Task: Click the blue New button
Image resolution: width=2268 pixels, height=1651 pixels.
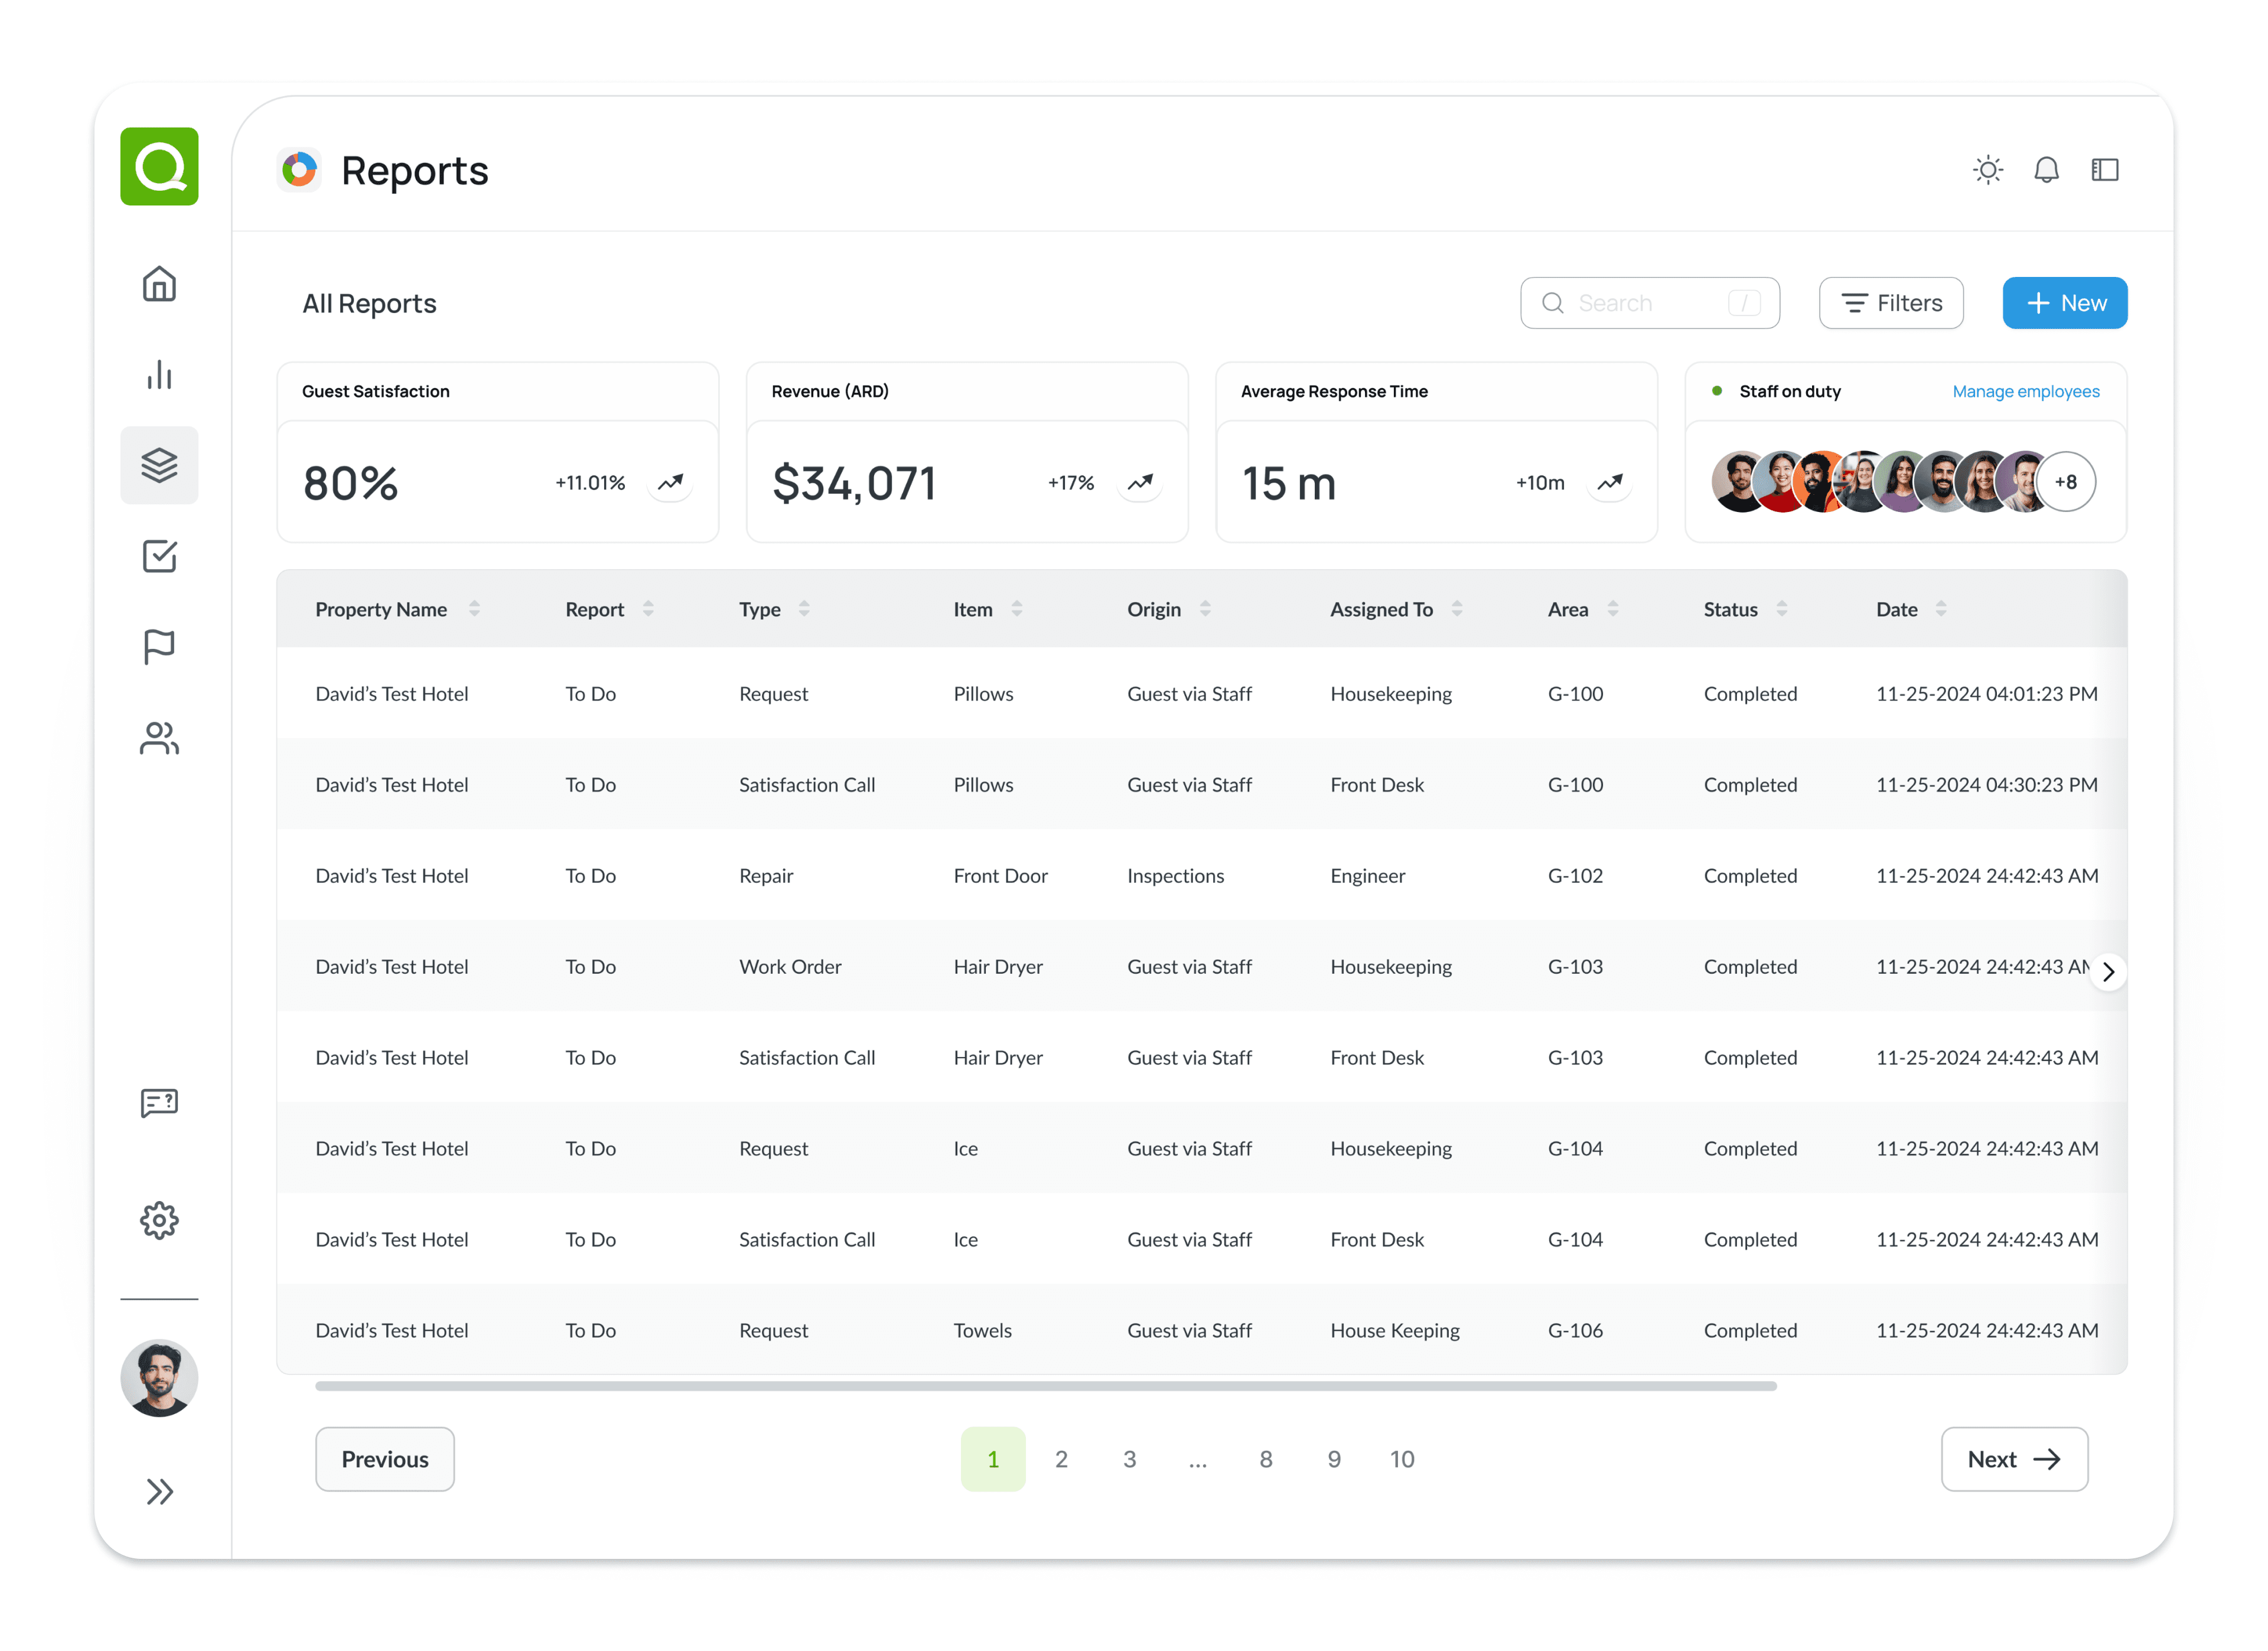Action: [2064, 303]
